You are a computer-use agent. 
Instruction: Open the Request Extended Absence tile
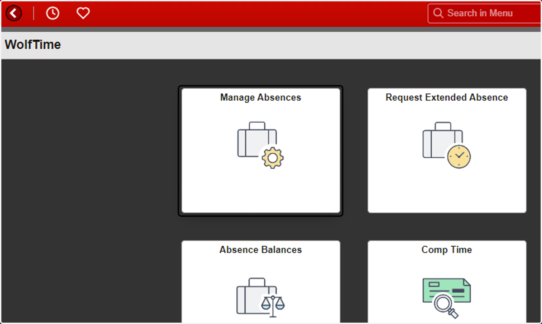pyautogui.click(x=447, y=150)
